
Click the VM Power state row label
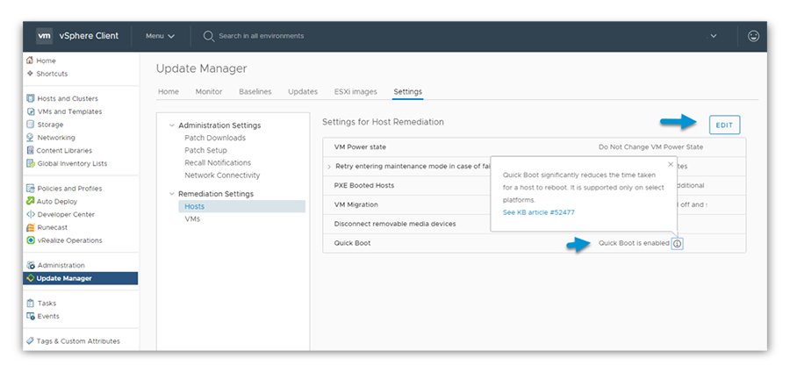pos(360,147)
